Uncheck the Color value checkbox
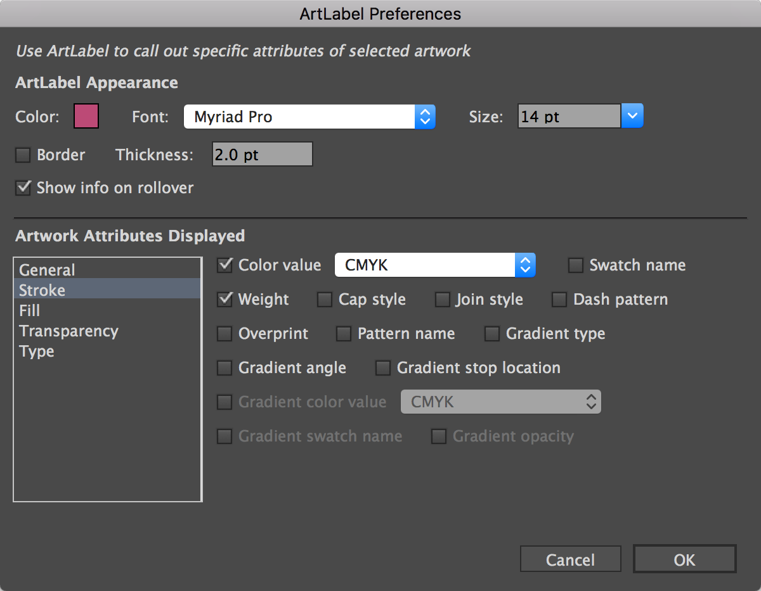The image size is (761, 591). pyautogui.click(x=224, y=265)
